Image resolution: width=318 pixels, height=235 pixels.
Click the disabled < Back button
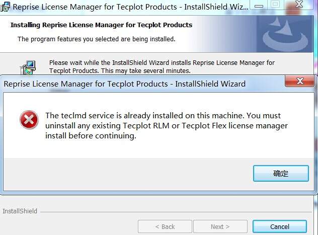coord(165,226)
